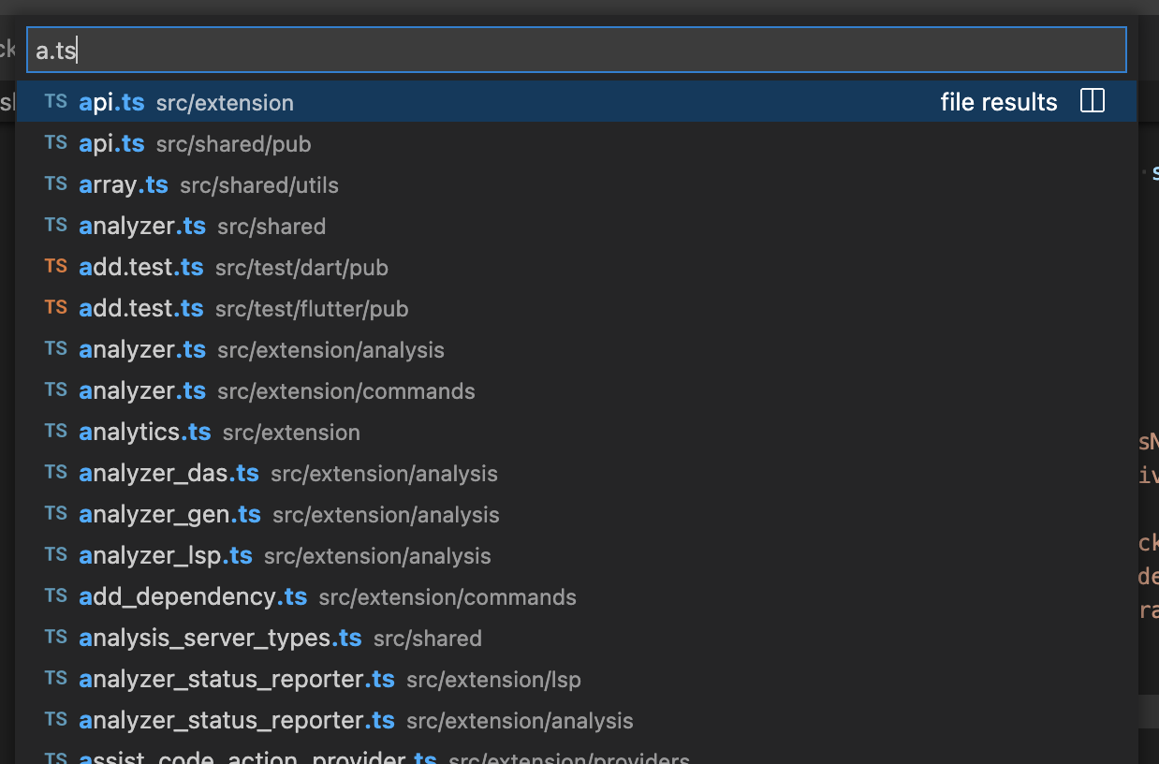Image resolution: width=1159 pixels, height=764 pixels.
Task: Click the TS icon for analyzer_gen.ts
Action: point(56,513)
